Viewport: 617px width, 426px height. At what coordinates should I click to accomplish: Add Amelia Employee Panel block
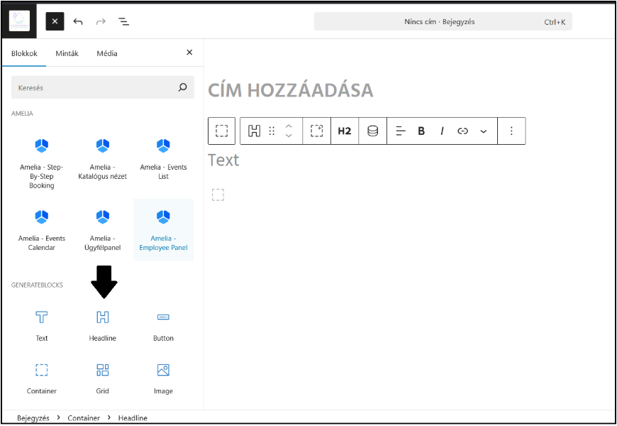[x=163, y=229]
